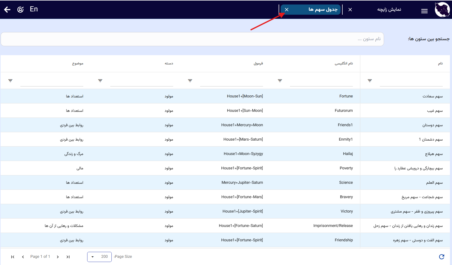Open the hamburger menu
This screenshot has height=265, width=452.
click(424, 11)
